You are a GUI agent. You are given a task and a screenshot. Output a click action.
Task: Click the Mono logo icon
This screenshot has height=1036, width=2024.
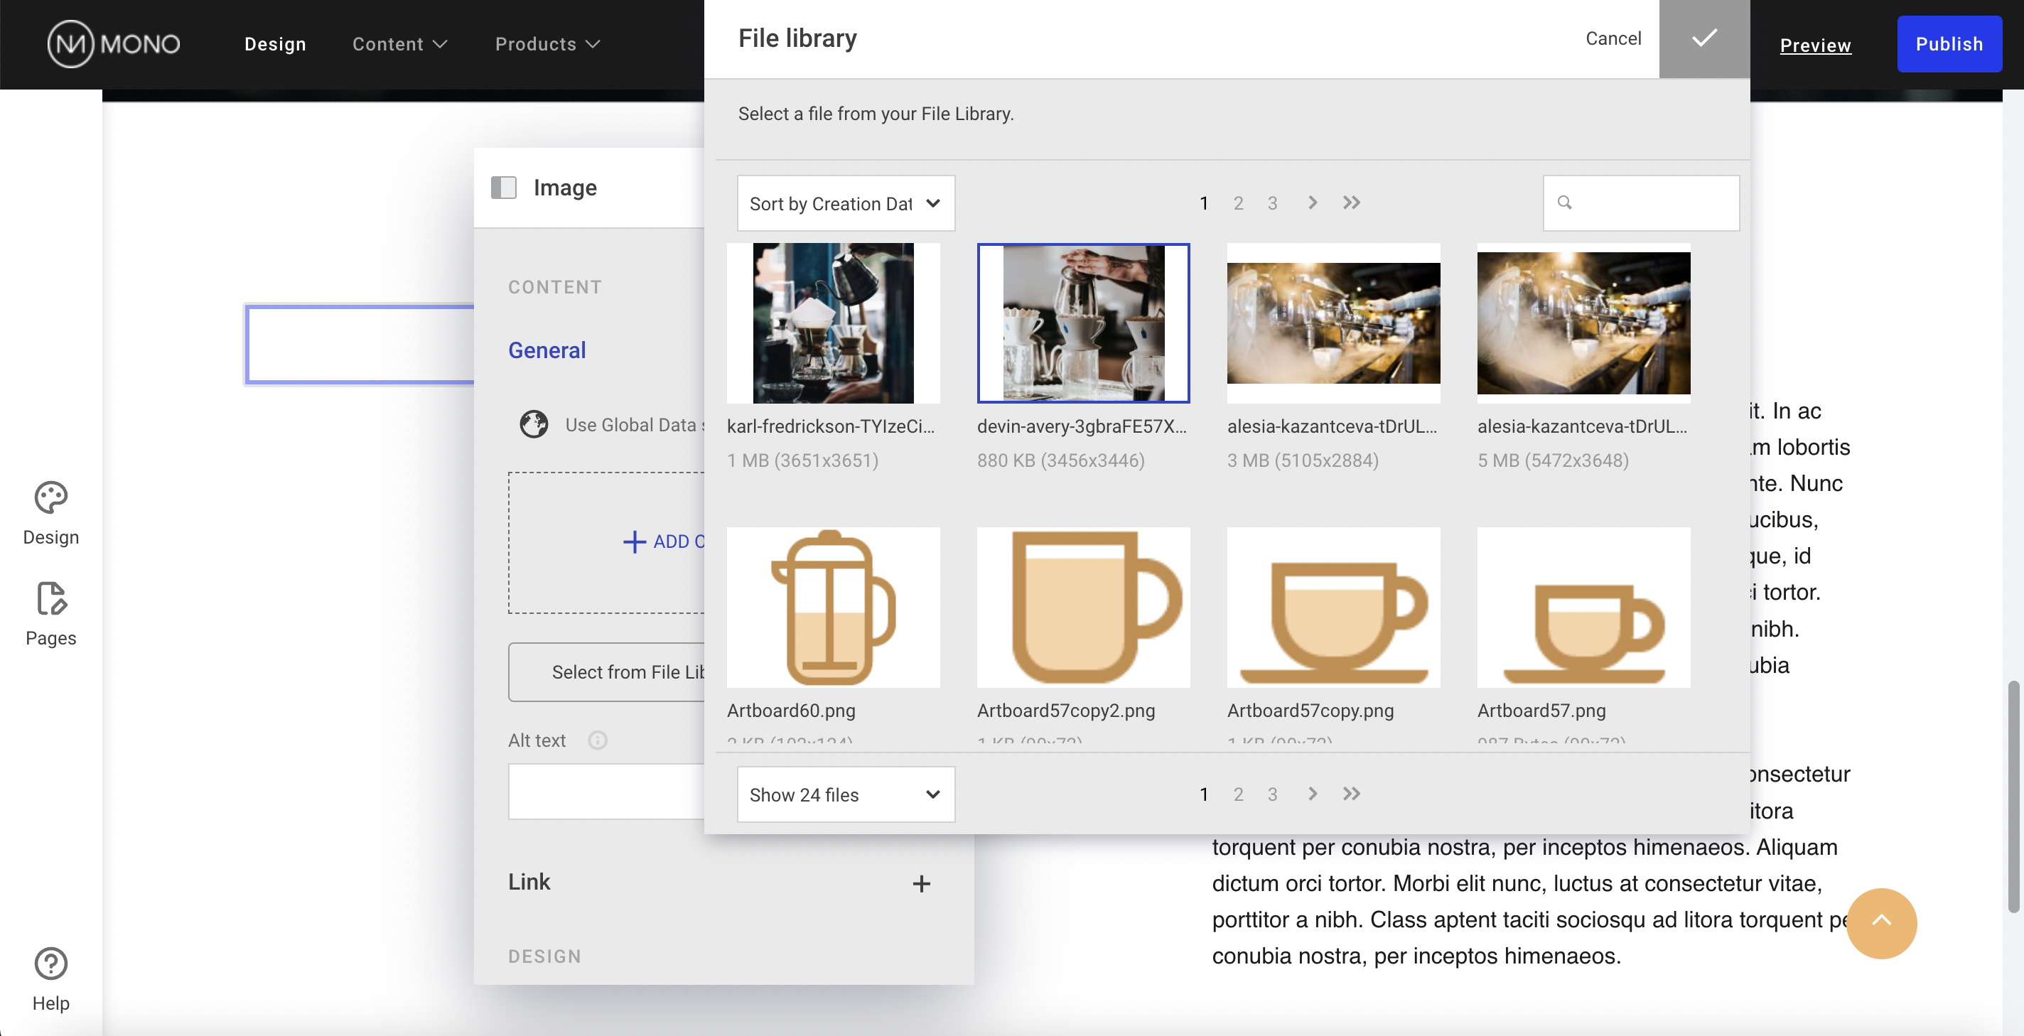(x=71, y=44)
